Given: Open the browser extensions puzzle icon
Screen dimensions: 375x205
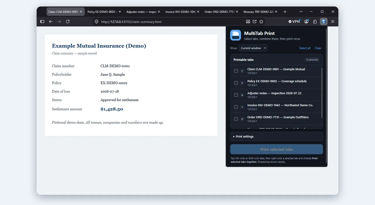Looking at the screenshot, I should pyautogui.click(x=315, y=21).
